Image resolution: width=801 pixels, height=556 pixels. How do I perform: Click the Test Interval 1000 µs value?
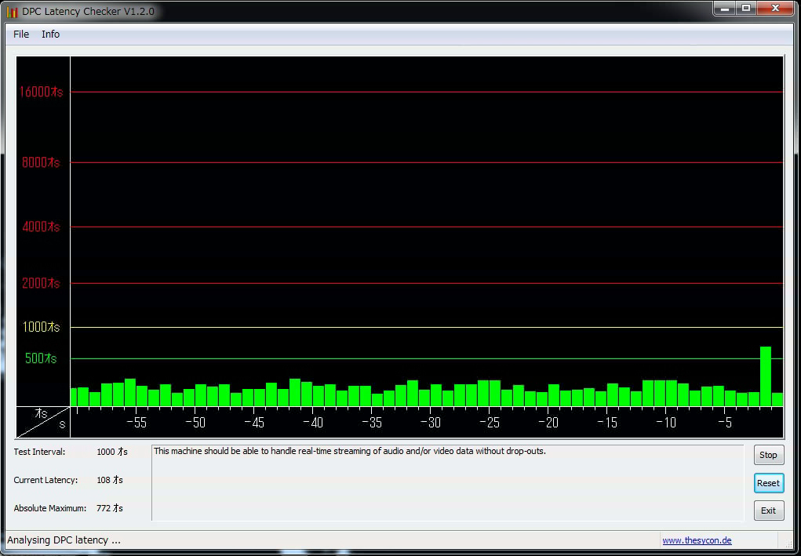[x=112, y=452]
